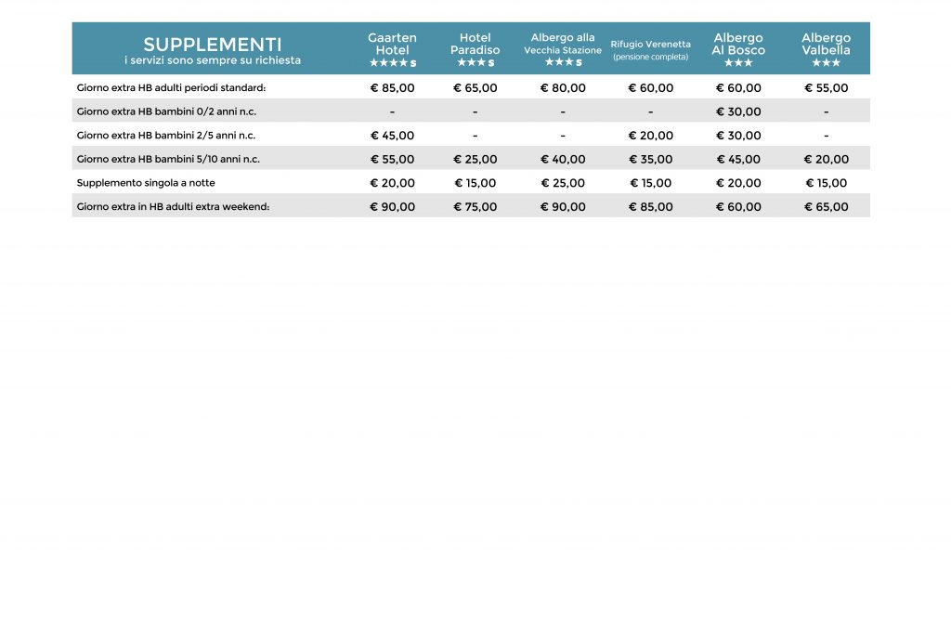Image resolution: width=951 pixels, height=640 pixels.
Task: Select 'i servizi sono sempre su richiesta' subtitle
Action: point(213,60)
